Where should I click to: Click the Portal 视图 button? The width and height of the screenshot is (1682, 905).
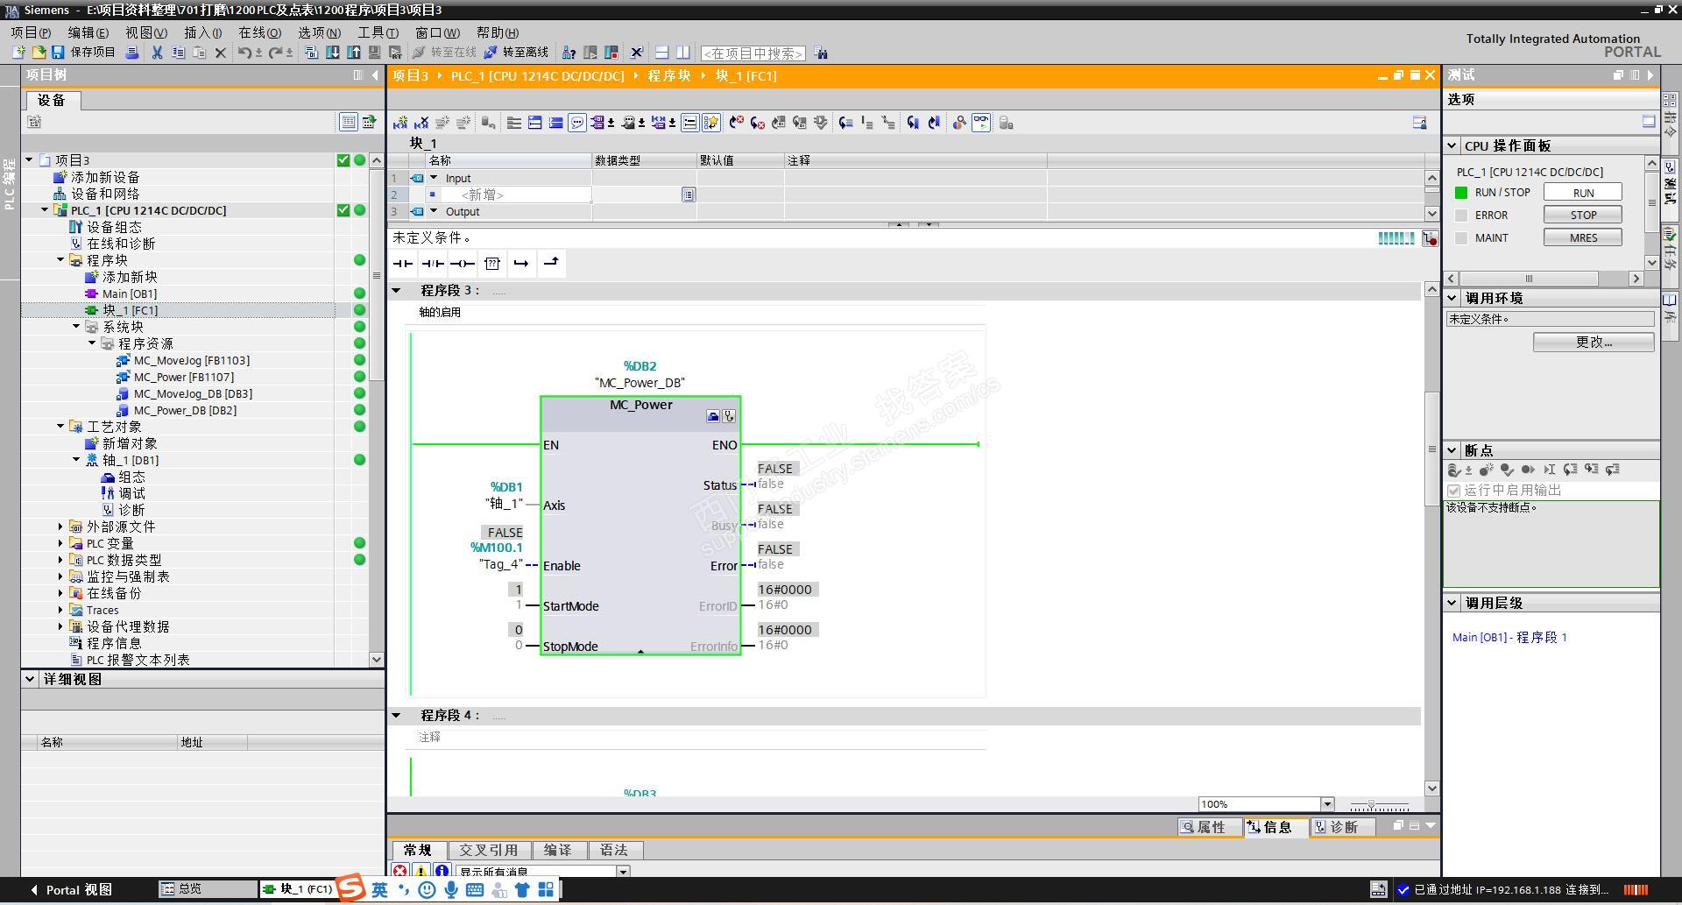pos(71,889)
